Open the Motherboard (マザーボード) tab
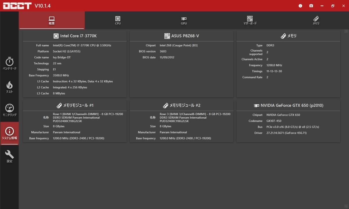349x209 pixels. (x=250, y=20)
